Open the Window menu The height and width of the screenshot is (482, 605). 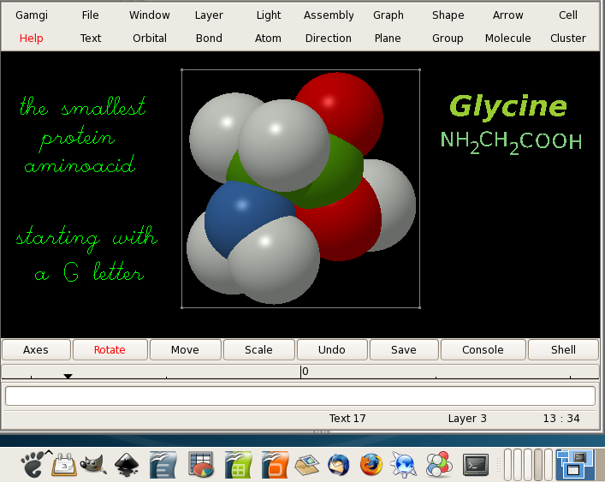tap(149, 15)
